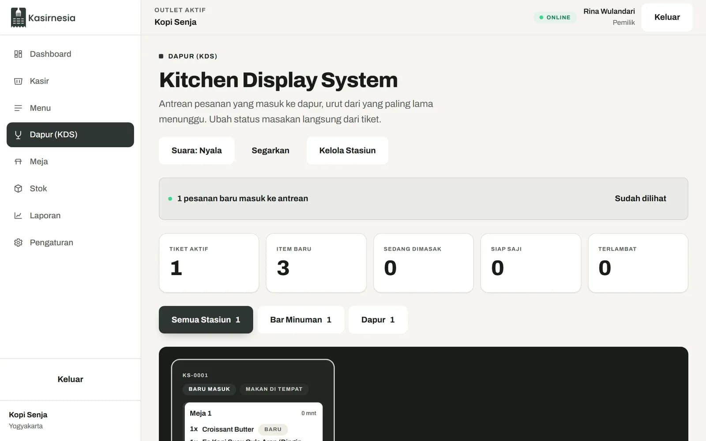This screenshot has width=706, height=441.
Task: Click the DAPUR (KDS) breadcrumb label
Action: 192,56
